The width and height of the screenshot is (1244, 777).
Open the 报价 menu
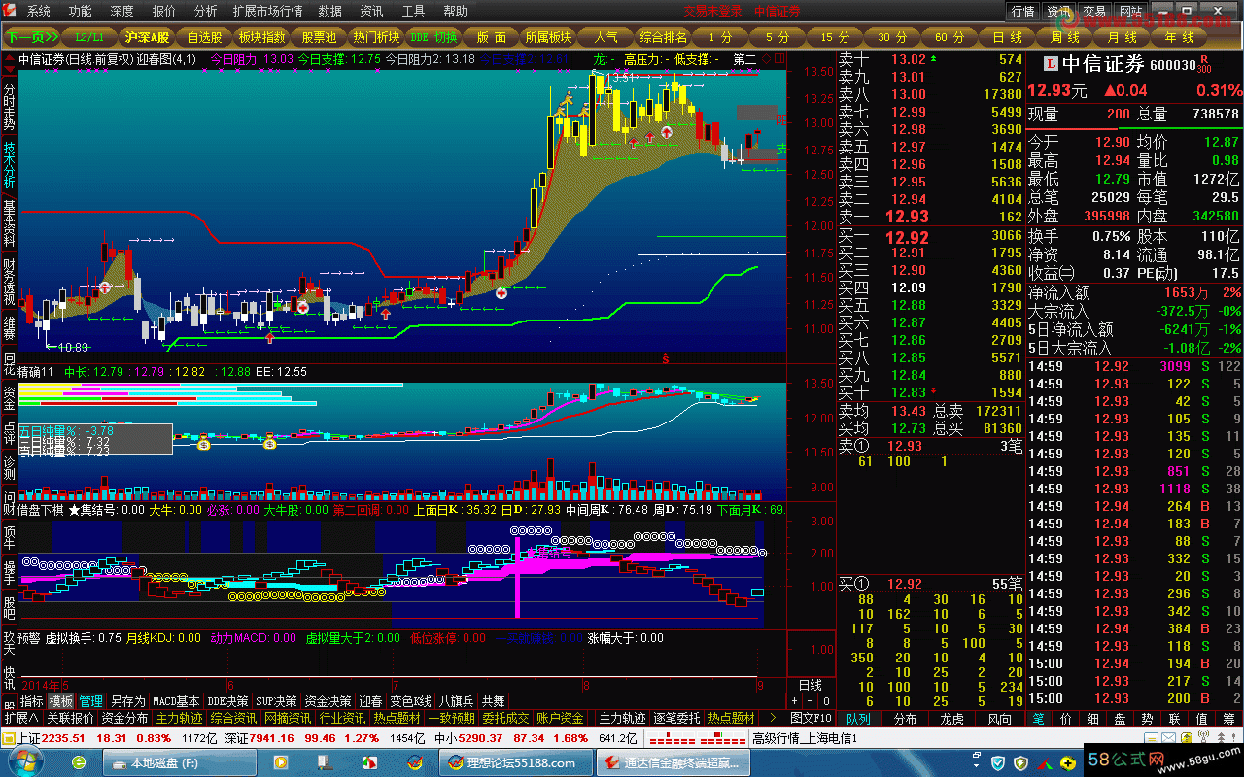[x=164, y=11]
